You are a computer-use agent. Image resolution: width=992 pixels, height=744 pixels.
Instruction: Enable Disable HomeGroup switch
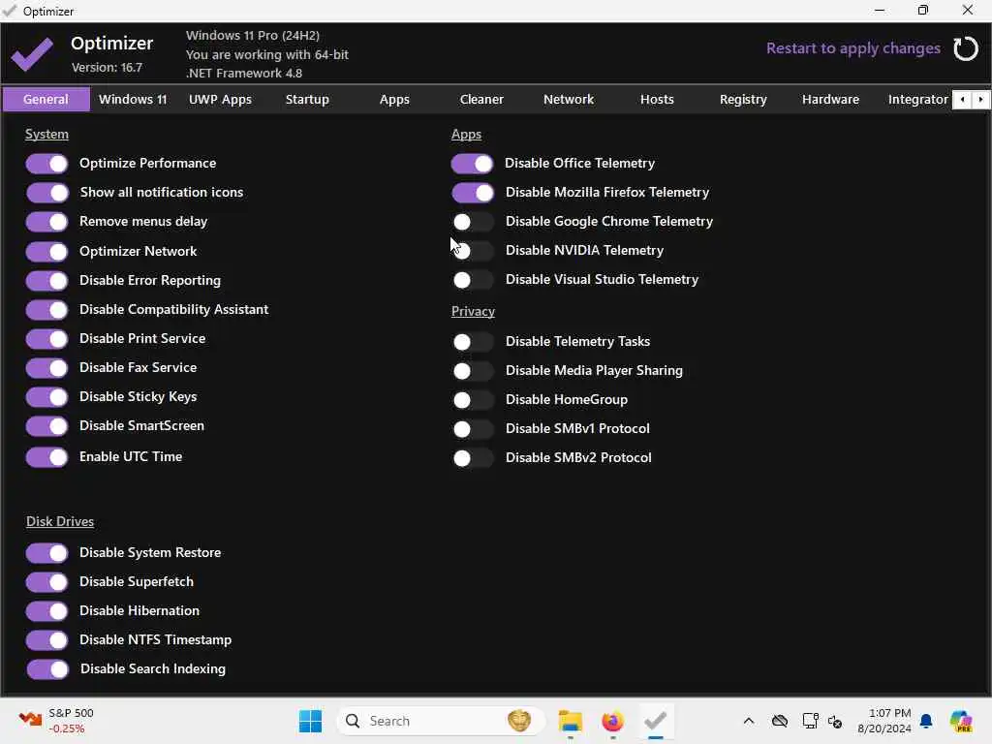coord(473,400)
